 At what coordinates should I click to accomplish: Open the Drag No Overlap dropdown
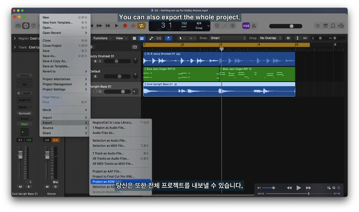pos(270,38)
